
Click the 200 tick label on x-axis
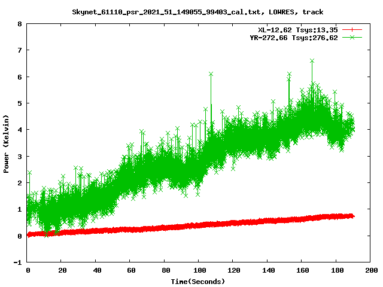click(x=370, y=270)
